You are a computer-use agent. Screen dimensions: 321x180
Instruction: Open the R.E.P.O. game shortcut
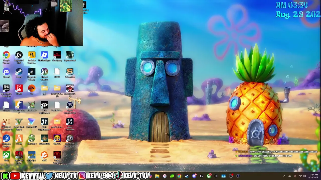click(x=57, y=140)
